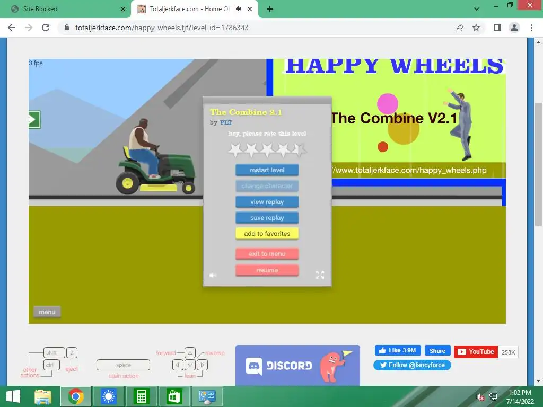Open the Windows Start menu
The height and width of the screenshot is (407, 543).
coord(13,396)
